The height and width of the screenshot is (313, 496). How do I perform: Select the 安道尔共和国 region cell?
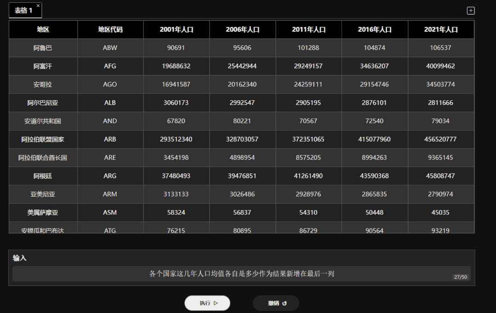pyautogui.click(x=43, y=121)
